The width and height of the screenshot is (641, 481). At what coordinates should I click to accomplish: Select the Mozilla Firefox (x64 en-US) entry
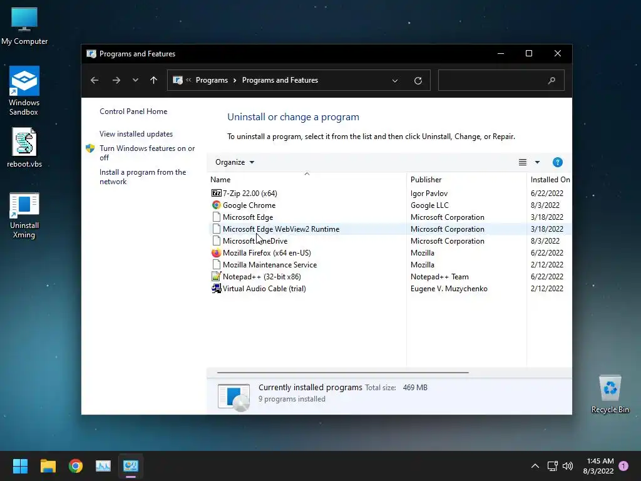[x=391, y=252]
